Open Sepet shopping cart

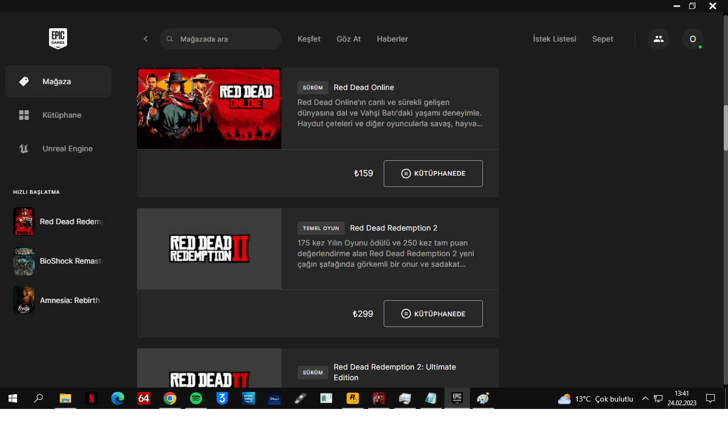pos(603,39)
